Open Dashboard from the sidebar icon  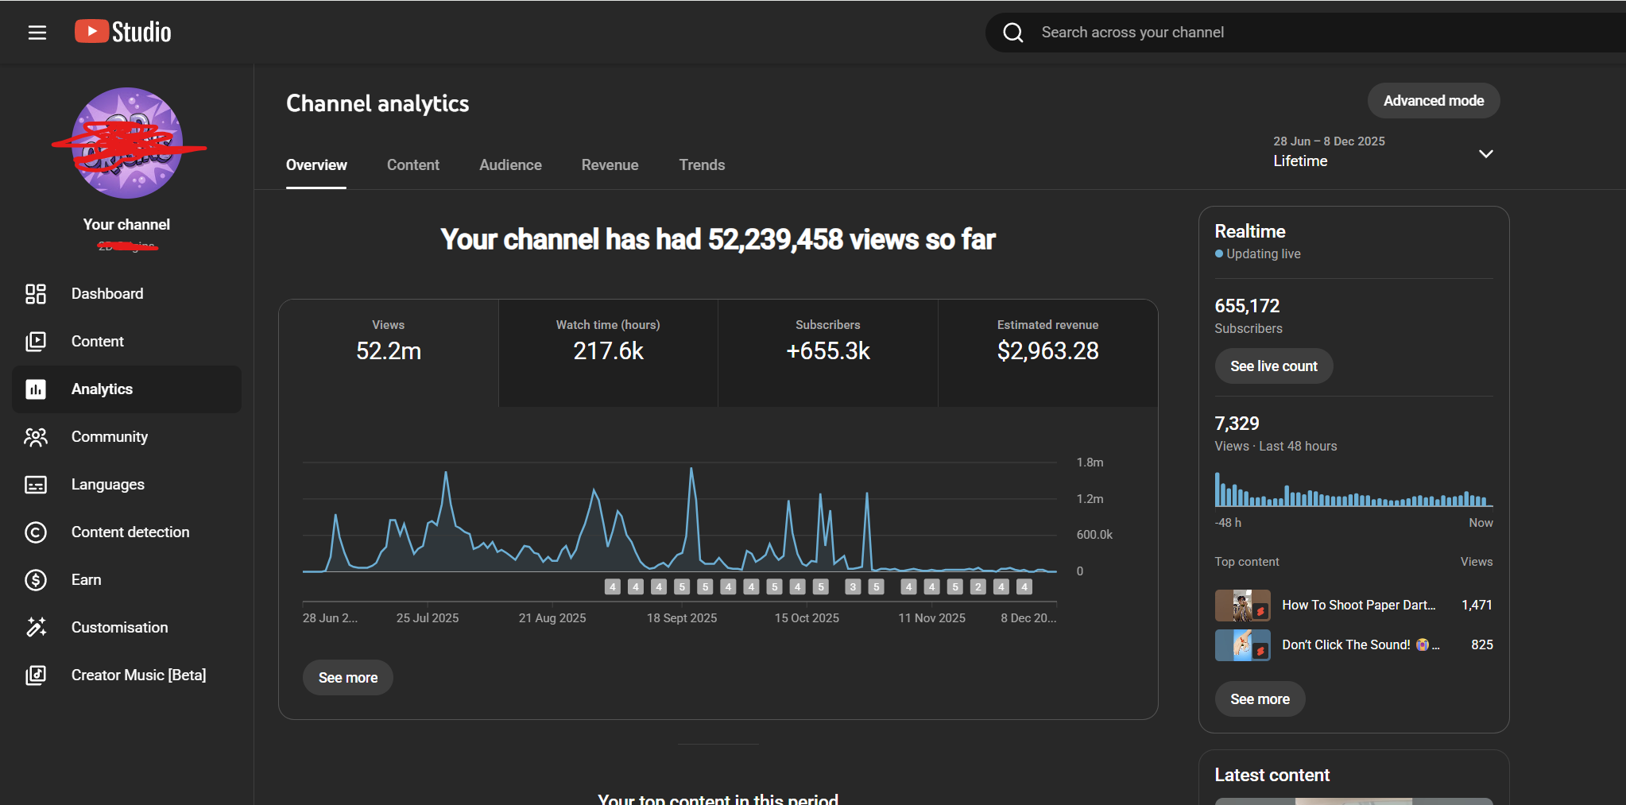click(36, 294)
